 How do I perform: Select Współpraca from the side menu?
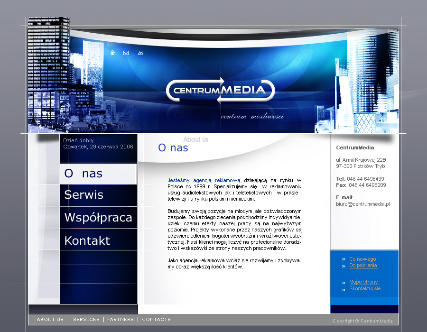98,217
